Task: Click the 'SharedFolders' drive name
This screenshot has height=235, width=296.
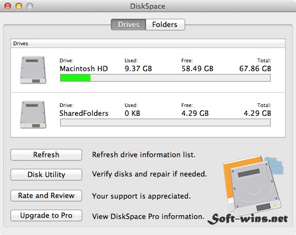Action: pos(84,113)
